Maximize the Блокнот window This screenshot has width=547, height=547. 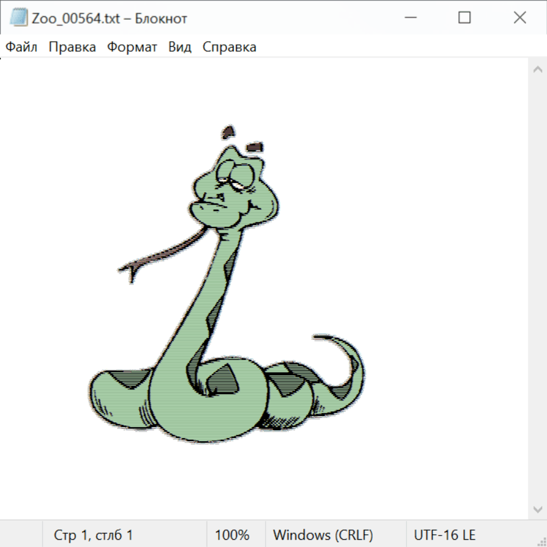click(464, 18)
